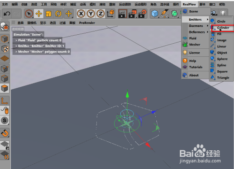Enable the magnet snap icon
234x169 pixels.
pyautogui.click(x=5, y=133)
